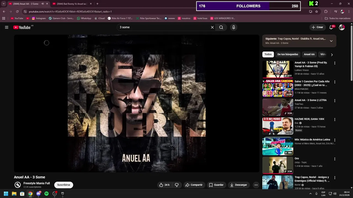Open Mix Música de América Latina thumbnail
Image resolution: width=353 pixels, height=198 pixels.
click(x=278, y=146)
